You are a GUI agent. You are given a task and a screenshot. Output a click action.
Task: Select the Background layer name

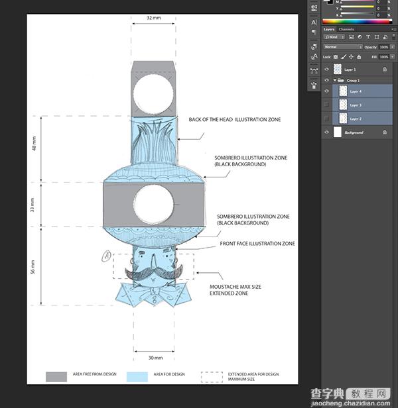354,132
